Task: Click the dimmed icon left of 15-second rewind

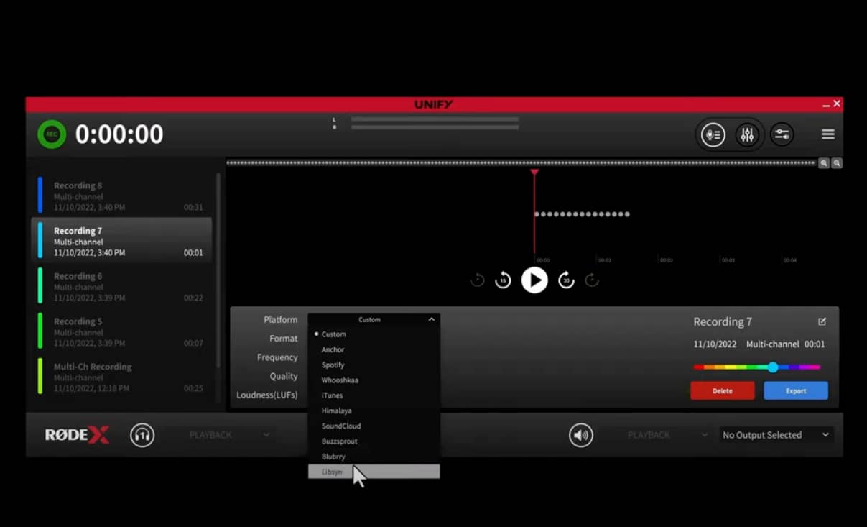Action: [x=477, y=280]
